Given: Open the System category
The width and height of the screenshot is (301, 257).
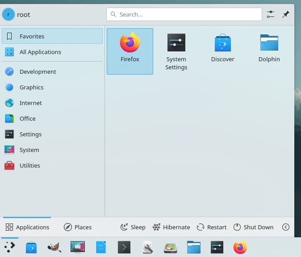Looking at the screenshot, I should coord(52,150).
